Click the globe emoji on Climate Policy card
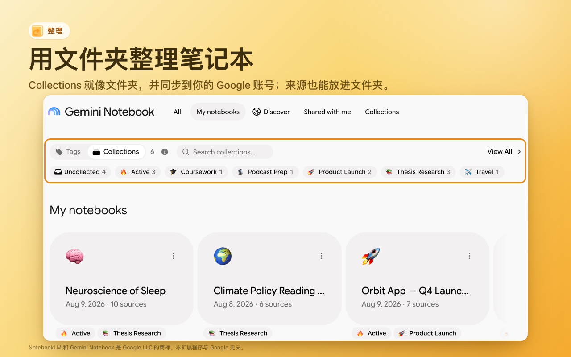Image resolution: width=571 pixels, height=357 pixels. [223, 256]
